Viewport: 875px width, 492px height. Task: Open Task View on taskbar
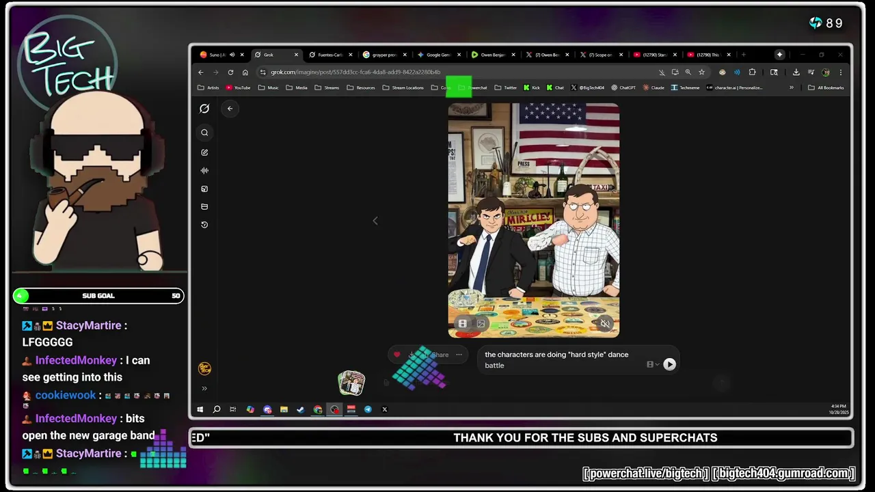tap(233, 409)
